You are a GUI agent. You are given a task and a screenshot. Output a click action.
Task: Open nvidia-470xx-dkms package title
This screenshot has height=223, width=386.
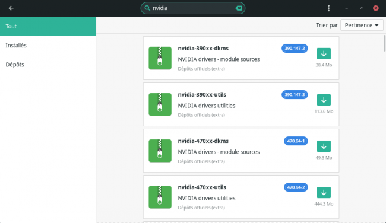[203, 141]
